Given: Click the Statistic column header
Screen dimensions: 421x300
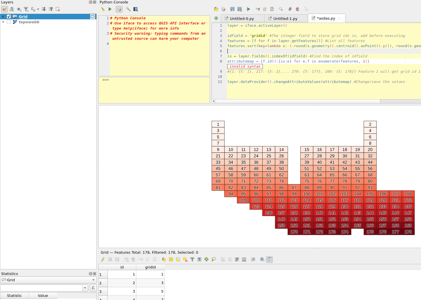Looking at the screenshot, I should (14, 295).
